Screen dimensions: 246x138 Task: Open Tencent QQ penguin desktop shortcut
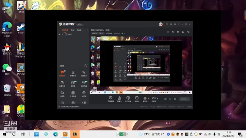pos(7,49)
